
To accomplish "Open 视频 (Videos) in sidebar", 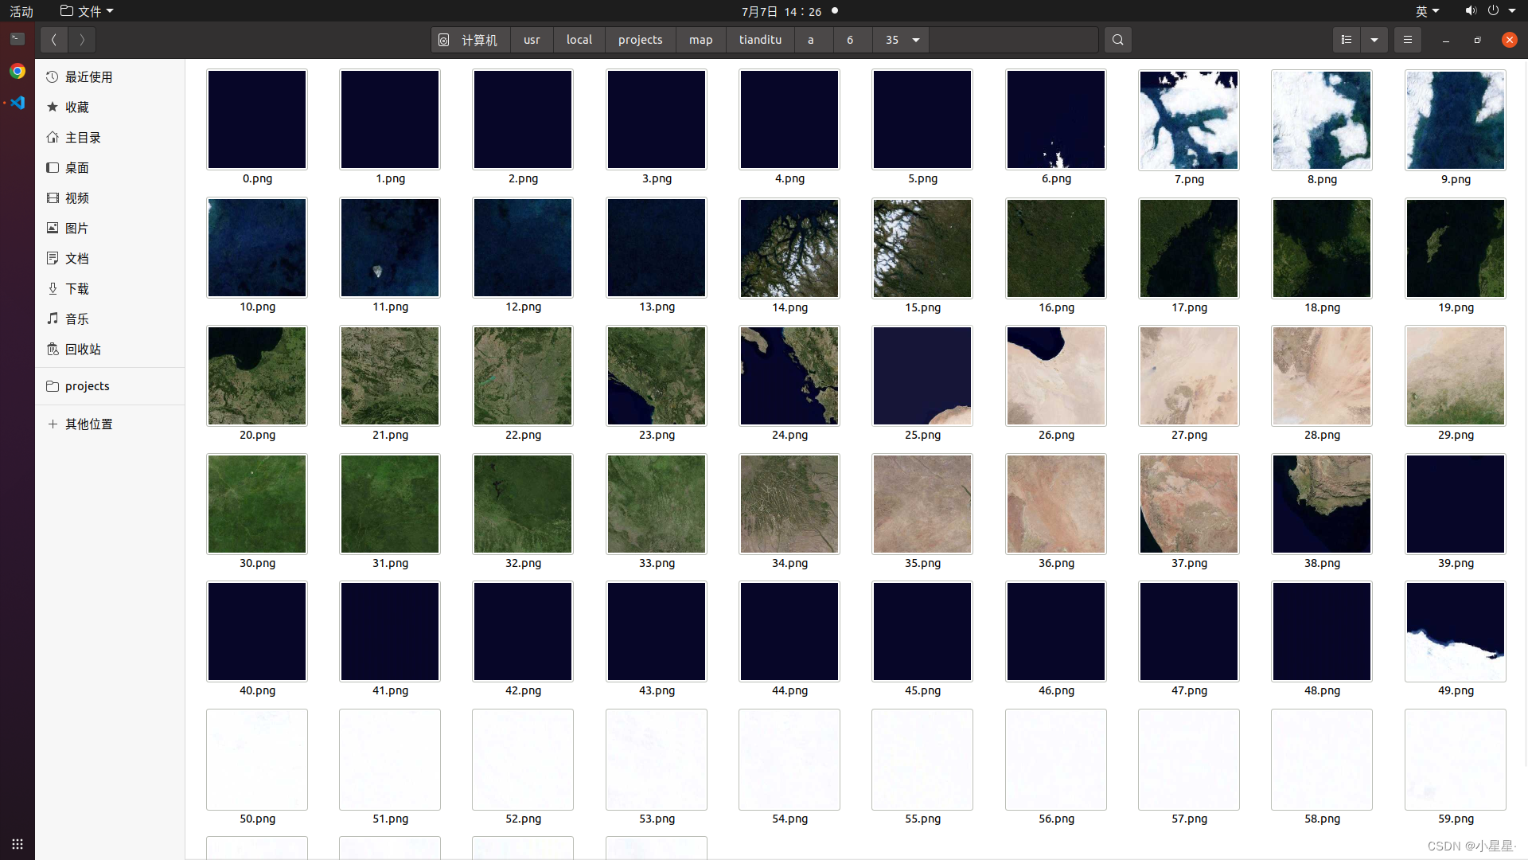I will point(110,198).
